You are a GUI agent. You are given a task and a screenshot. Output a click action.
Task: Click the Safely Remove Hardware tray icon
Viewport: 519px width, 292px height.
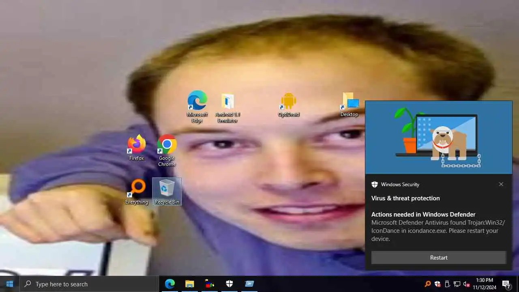pyautogui.click(x=447, y=284)
